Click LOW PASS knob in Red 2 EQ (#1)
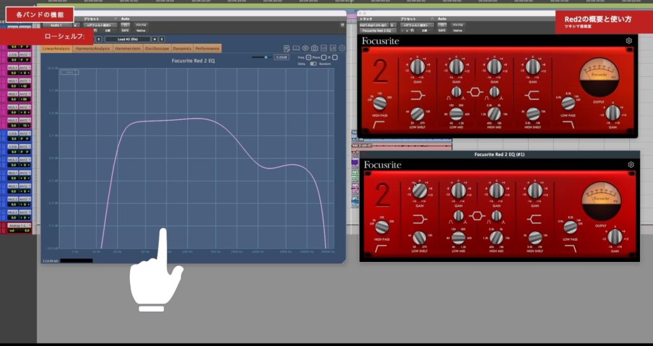Viewport: 653px width, 346px height. pos(570,227)
